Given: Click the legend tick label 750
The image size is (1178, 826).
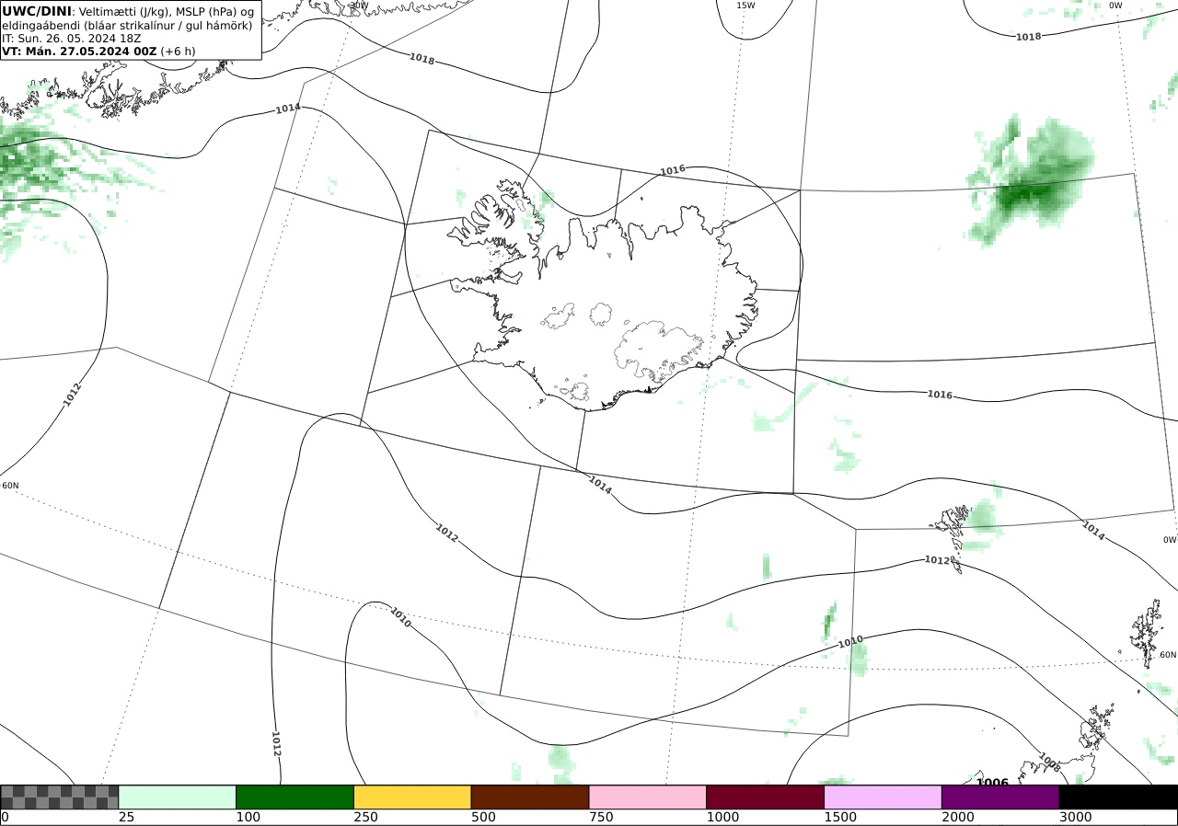Looking at the screenshot, I should point(602,817).
